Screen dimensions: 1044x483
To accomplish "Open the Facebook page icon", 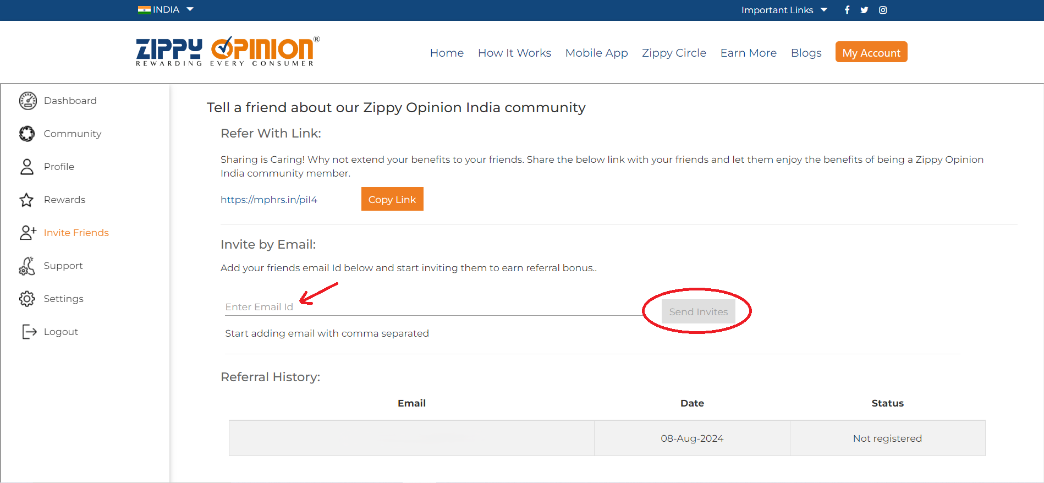I will 847,10.
